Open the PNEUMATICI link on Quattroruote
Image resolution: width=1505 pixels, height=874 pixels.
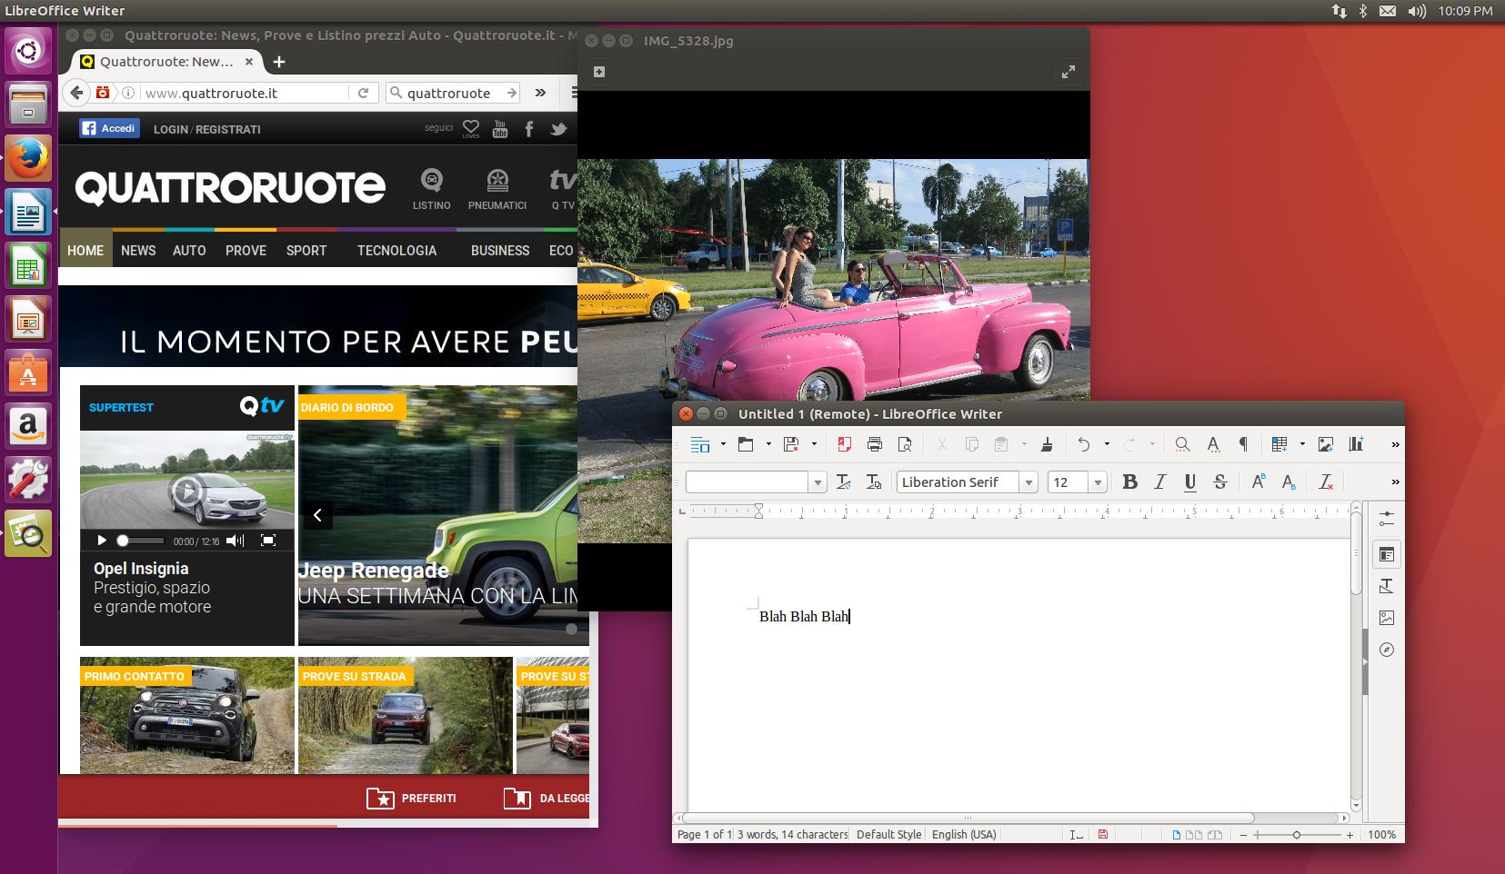(497, 189)
